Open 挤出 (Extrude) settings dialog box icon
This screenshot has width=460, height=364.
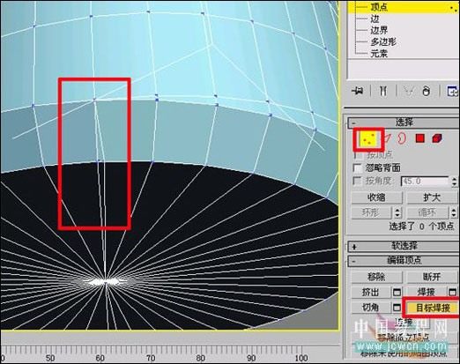click(x=397, y=293)
